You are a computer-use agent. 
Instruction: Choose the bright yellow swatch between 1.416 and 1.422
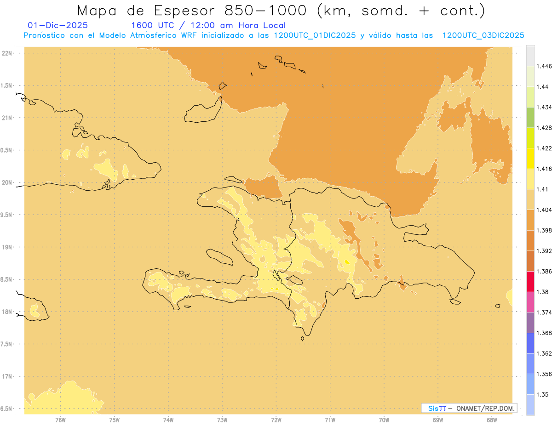(530, 158)
